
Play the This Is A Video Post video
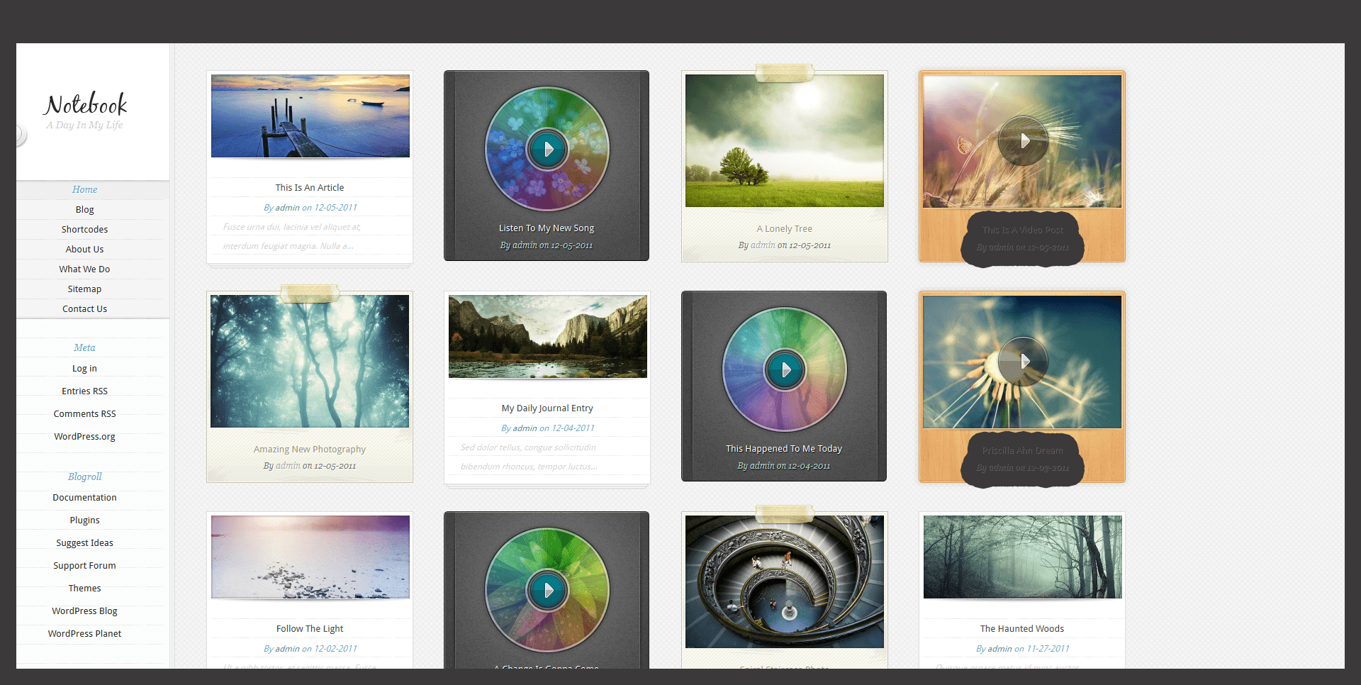coord(1023,141)
